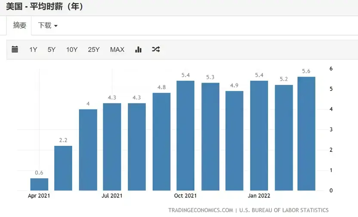Click the compare shuffle arrows icon
The image size is (358, 217).
(x=156, y=49)
